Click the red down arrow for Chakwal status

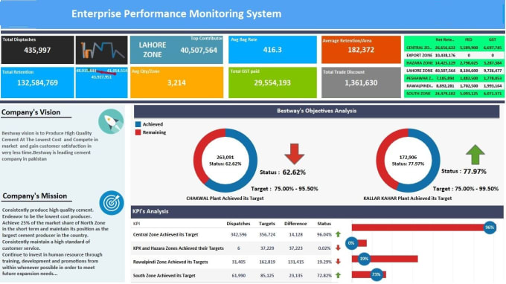tap(295, 154)
